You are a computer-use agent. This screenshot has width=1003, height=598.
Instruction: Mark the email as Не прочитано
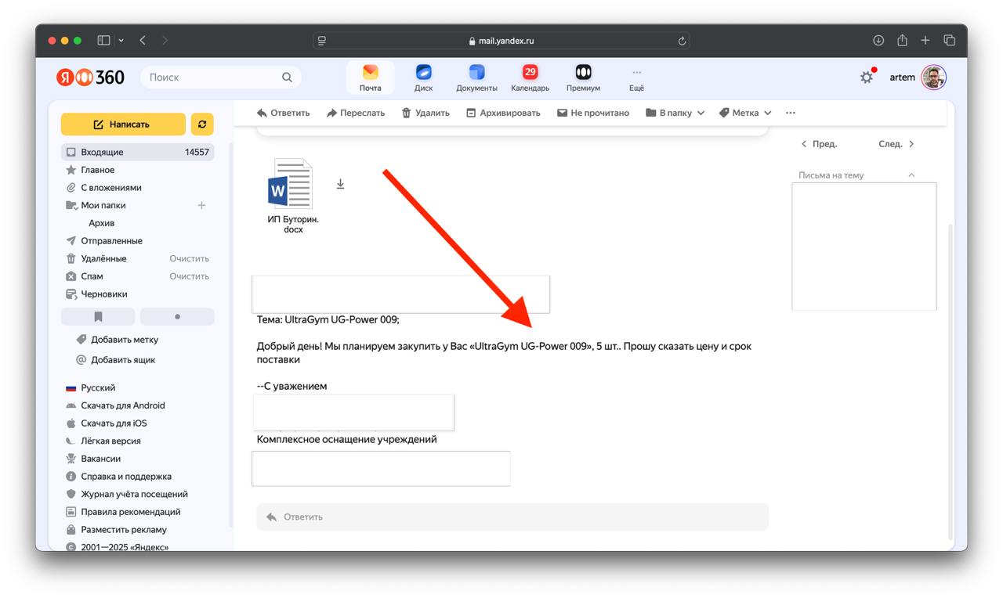(x=593, y=113)
